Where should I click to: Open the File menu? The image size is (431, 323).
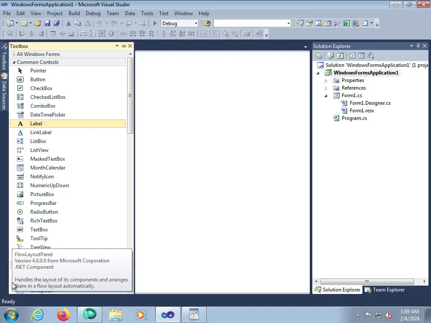pyautogui.click(x=7, y=13)
